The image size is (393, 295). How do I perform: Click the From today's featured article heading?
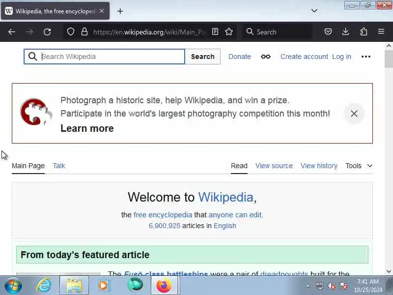[85, 255]
